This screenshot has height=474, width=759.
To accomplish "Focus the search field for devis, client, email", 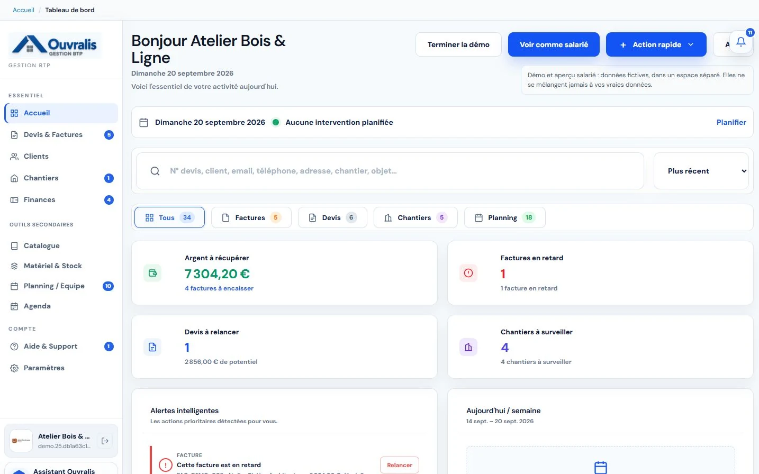I will (390, 171).
